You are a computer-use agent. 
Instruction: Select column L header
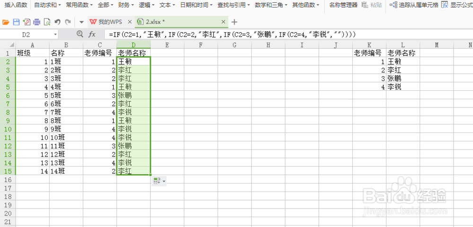click(403, 45)
